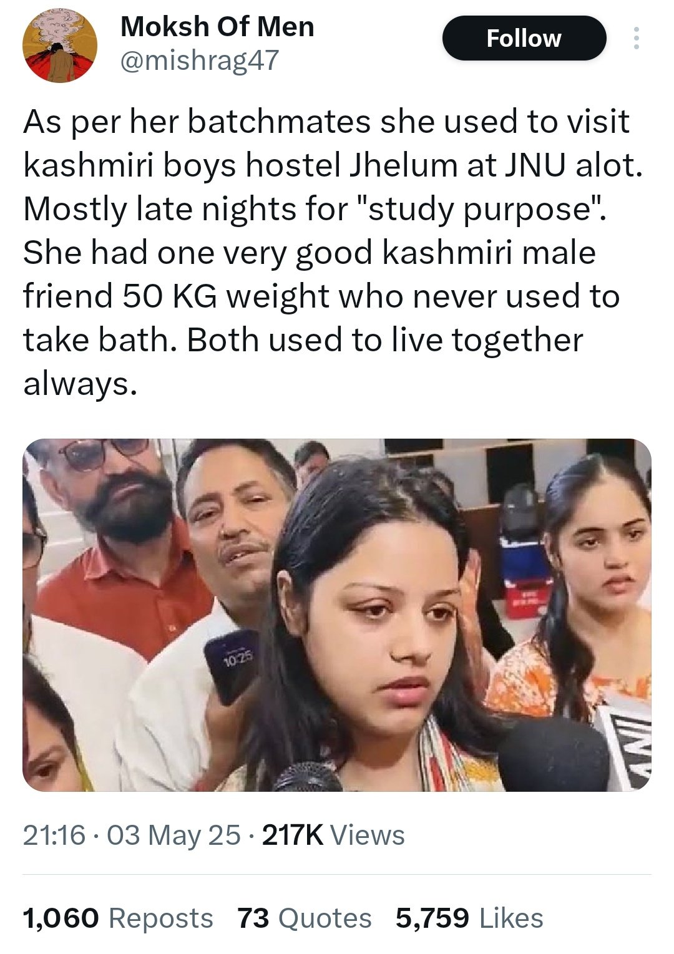Click the 21:16 timestamp

(54, 835)
